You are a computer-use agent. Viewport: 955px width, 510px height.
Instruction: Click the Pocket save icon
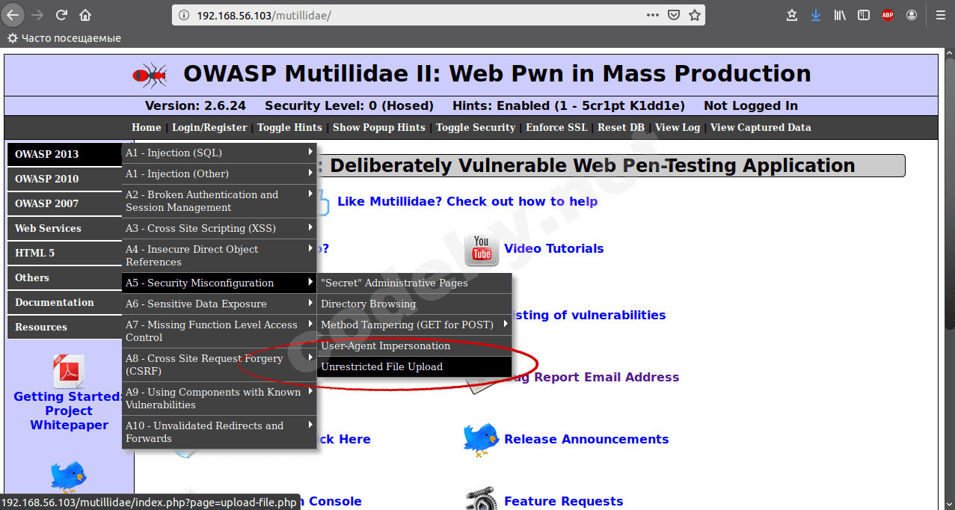click(x=674, y=15)
